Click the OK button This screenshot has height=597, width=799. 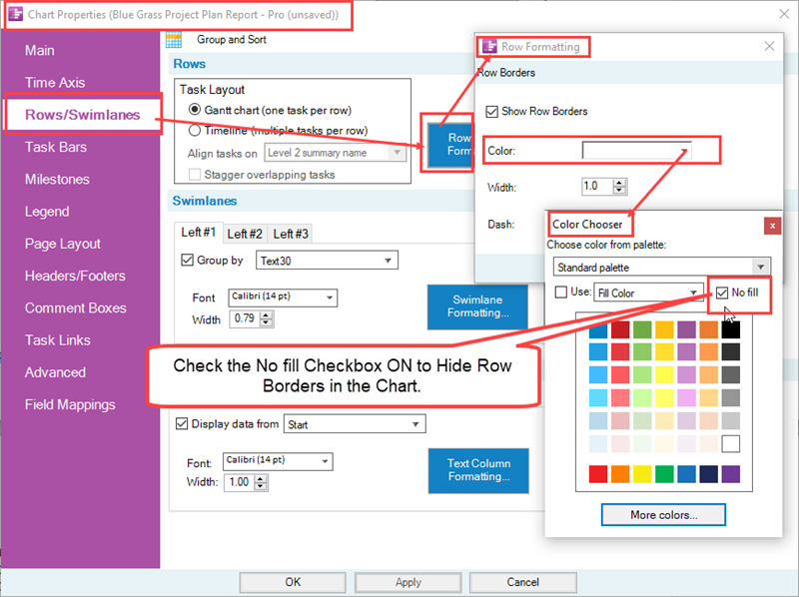point(293,582)
